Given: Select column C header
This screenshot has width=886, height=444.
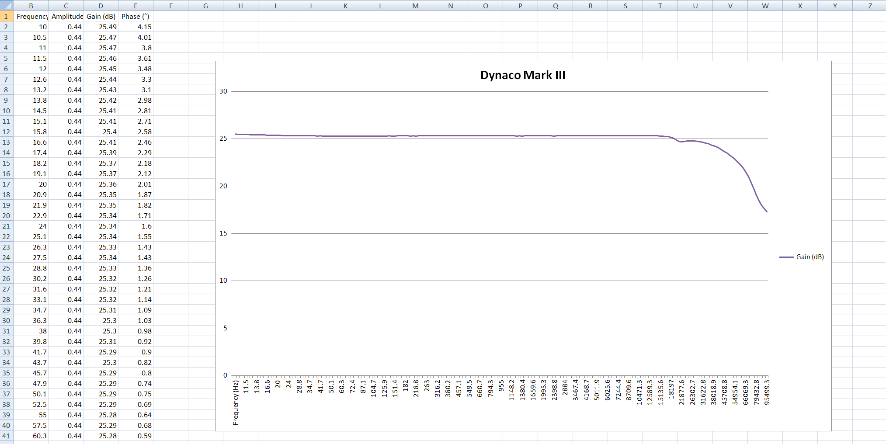Looking at the screenshot, I should point(66,6).
